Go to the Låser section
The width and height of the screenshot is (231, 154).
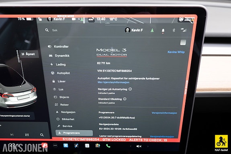coord(59,81)
